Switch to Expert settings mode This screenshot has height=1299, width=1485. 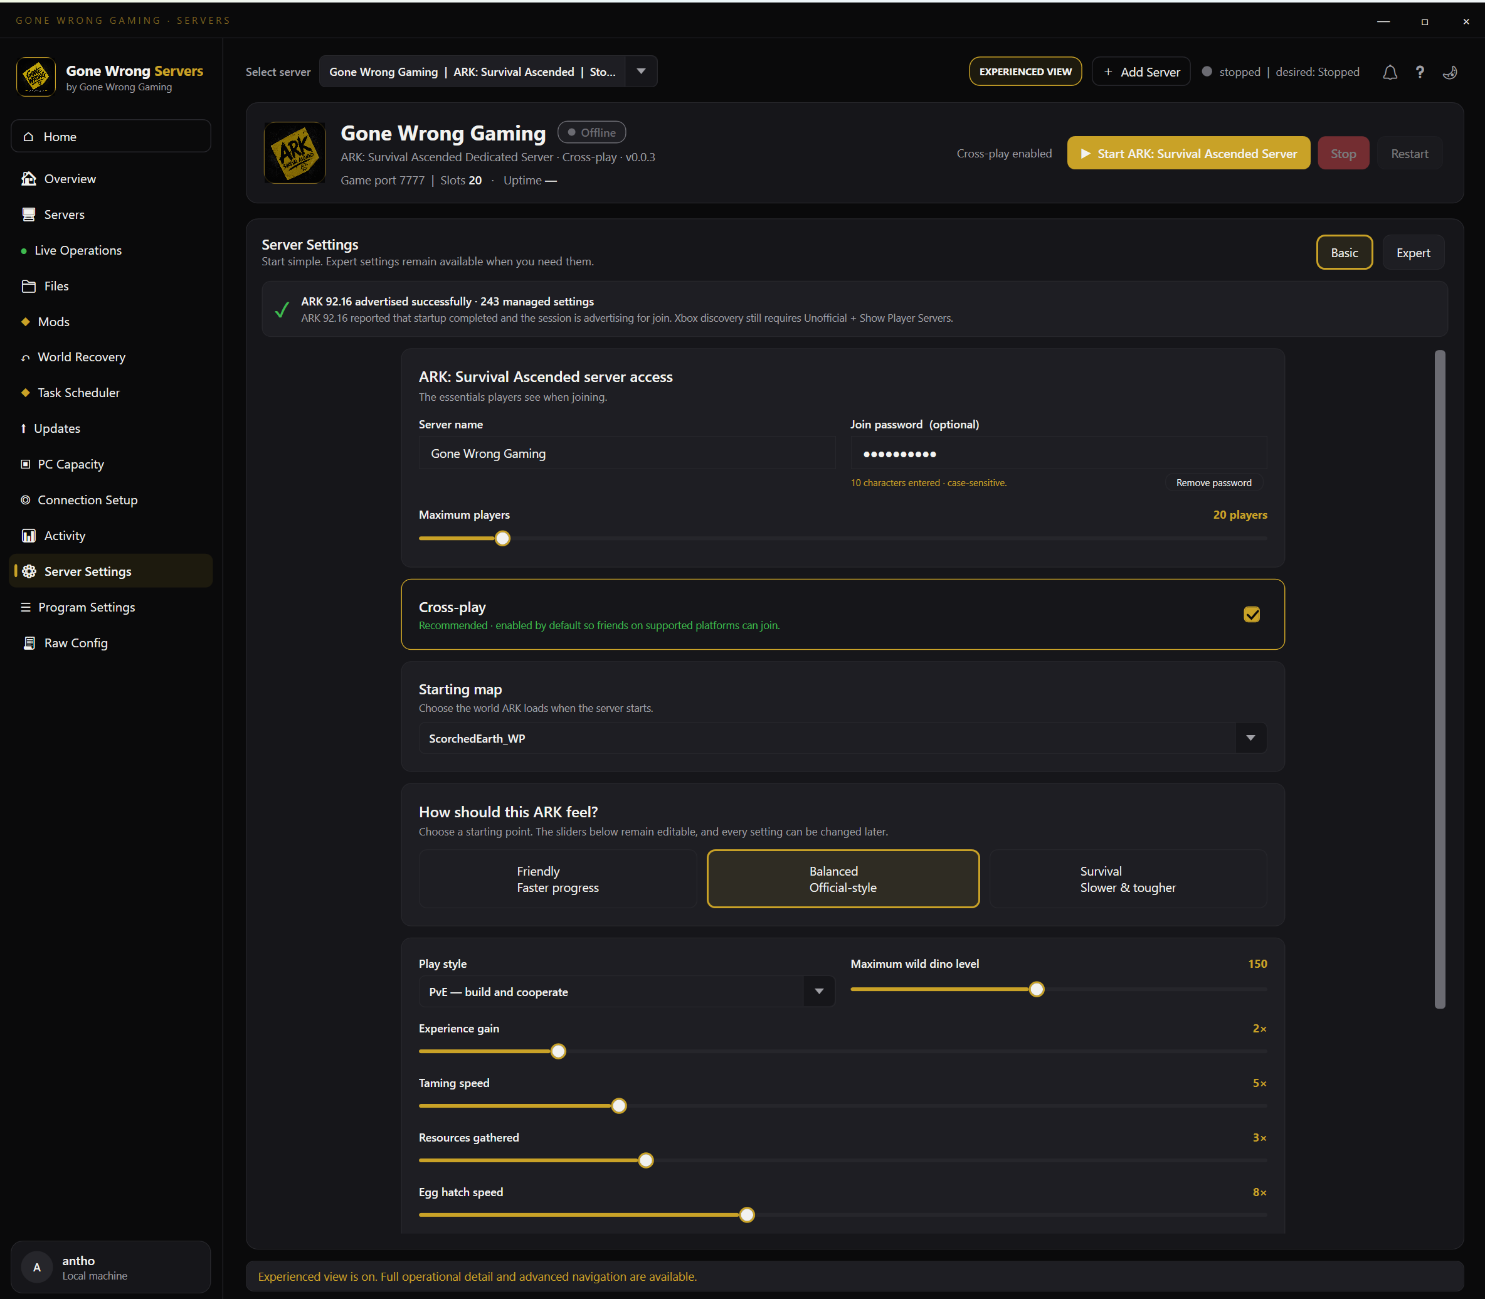1412,252
